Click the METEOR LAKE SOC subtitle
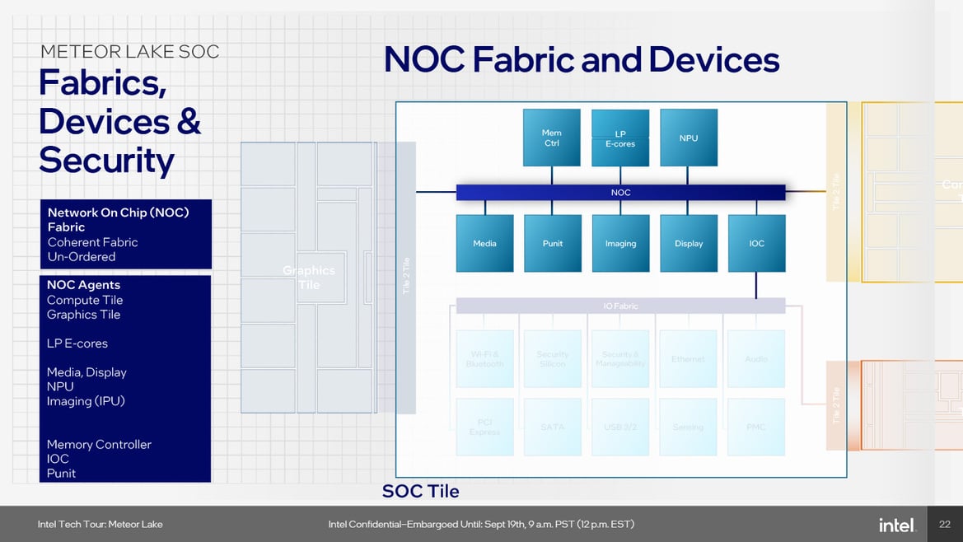 coord(129,52)
